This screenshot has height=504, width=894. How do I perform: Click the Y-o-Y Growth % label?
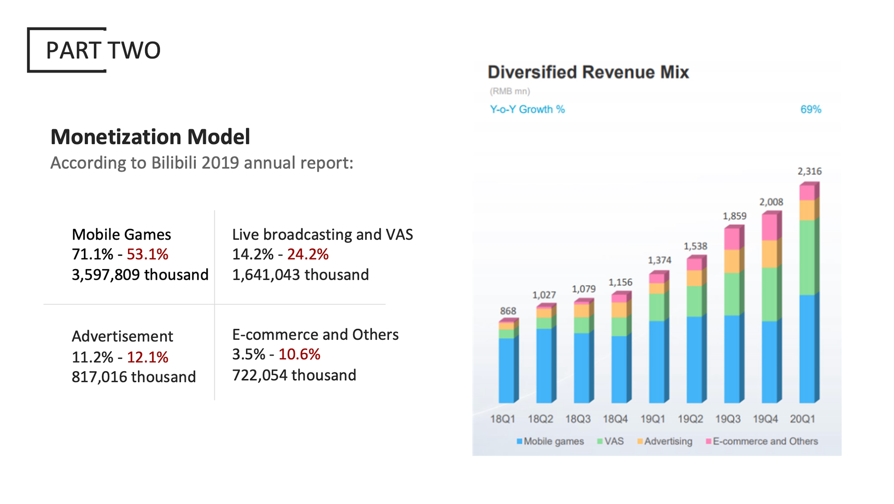(x=527, y=109)
